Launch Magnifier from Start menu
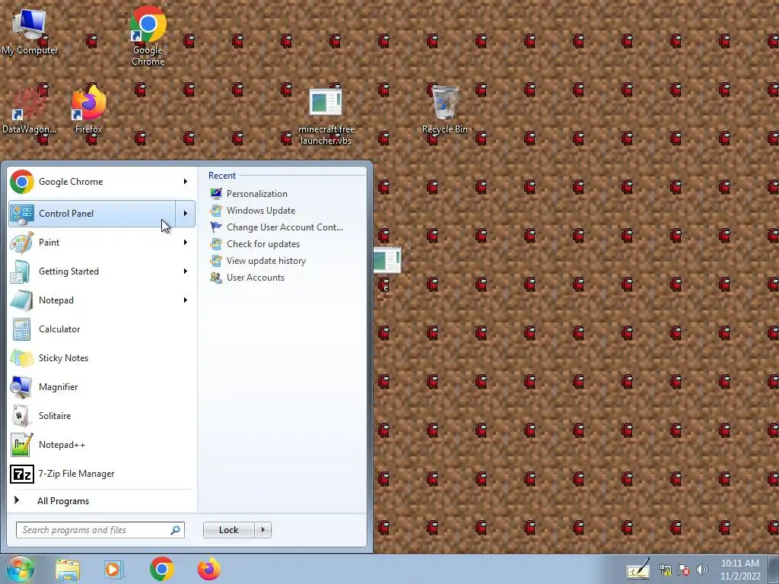Screen dimensions: 779x584 (101, 387)
